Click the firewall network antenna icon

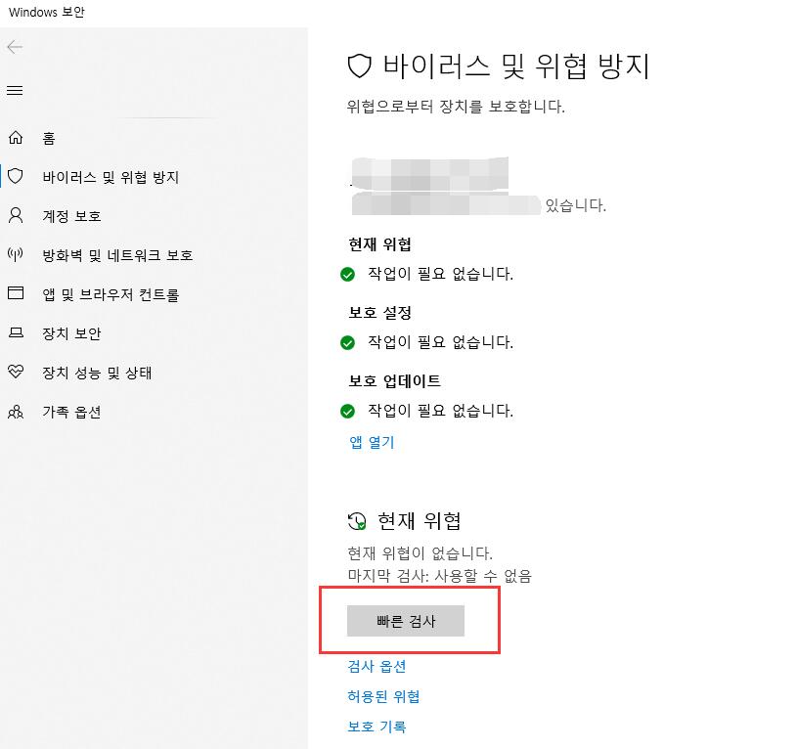pyautogui.click(x=16, y=254)
